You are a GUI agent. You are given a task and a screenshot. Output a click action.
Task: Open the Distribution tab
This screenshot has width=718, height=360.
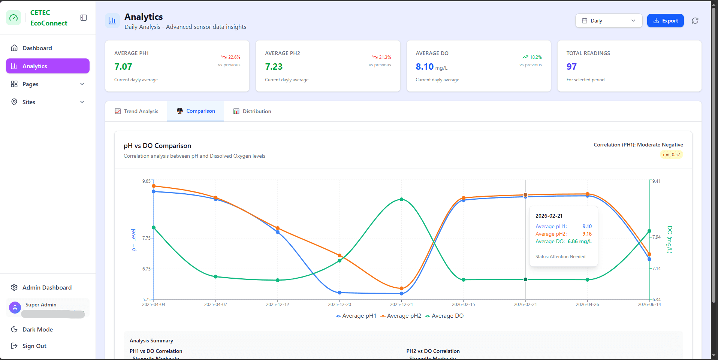coord(252,111)
